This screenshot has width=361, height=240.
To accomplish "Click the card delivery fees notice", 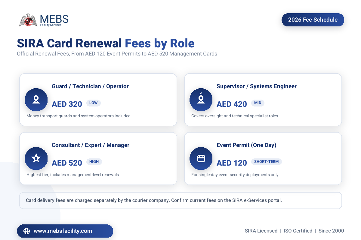I will coord(180,200).
